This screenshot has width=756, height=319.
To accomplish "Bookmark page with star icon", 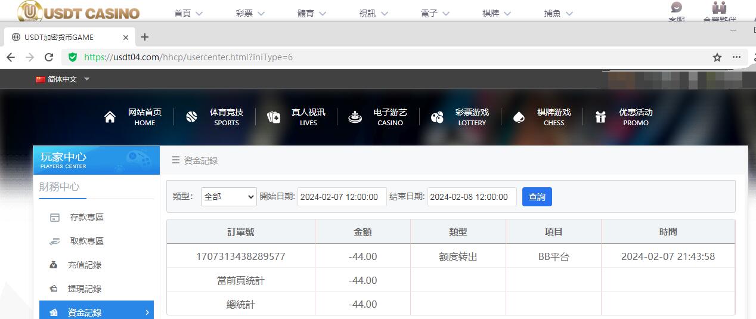I will coord(717,57).
